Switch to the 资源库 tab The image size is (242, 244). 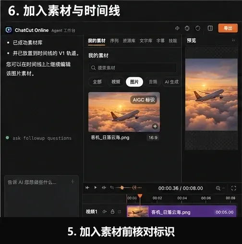point(129,41)
